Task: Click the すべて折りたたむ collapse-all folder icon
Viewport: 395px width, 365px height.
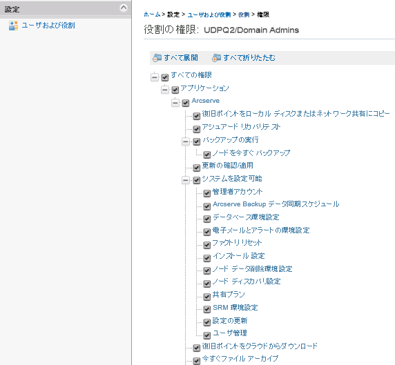Action: coord(216,58)
